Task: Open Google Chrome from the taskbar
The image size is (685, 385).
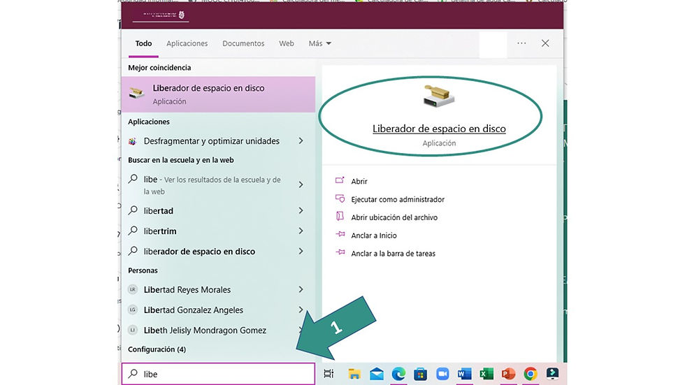Action: (x=531, y=374)
